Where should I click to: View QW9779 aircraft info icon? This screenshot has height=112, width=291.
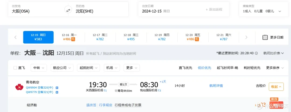point(57,92)
